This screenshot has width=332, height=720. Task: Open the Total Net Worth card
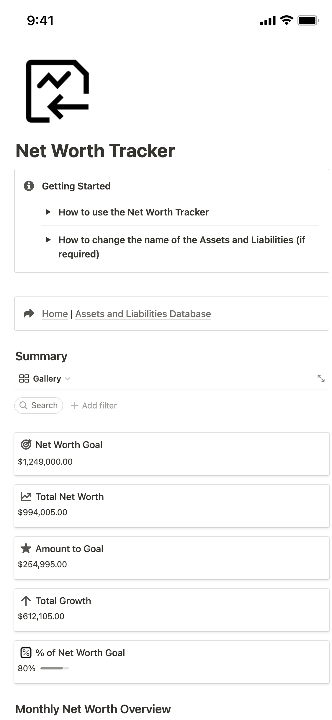[x=171, y=506]
